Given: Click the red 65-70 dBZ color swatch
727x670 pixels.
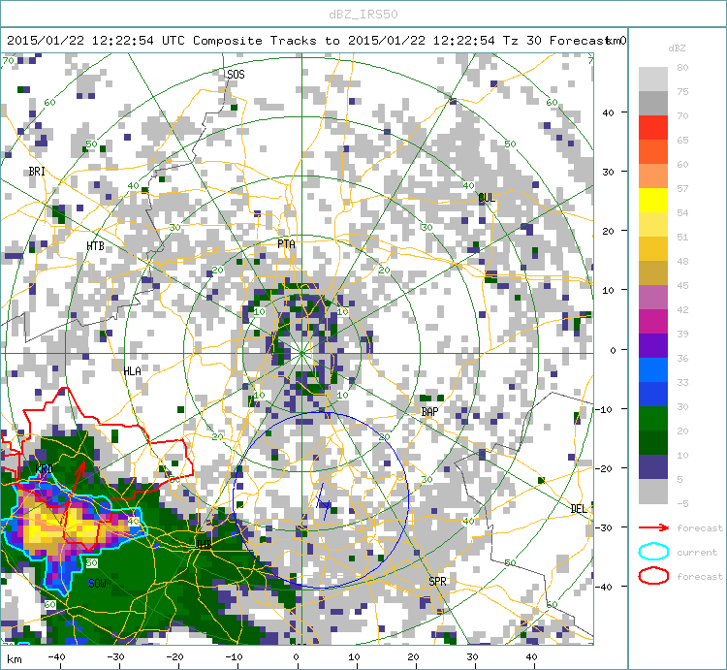Looking at the screenshot, I should tap(653, 128).
